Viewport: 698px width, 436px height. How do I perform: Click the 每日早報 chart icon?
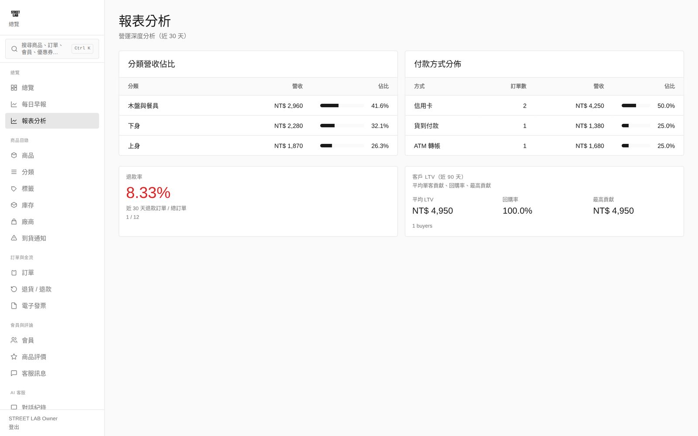[x=14, y=104]
